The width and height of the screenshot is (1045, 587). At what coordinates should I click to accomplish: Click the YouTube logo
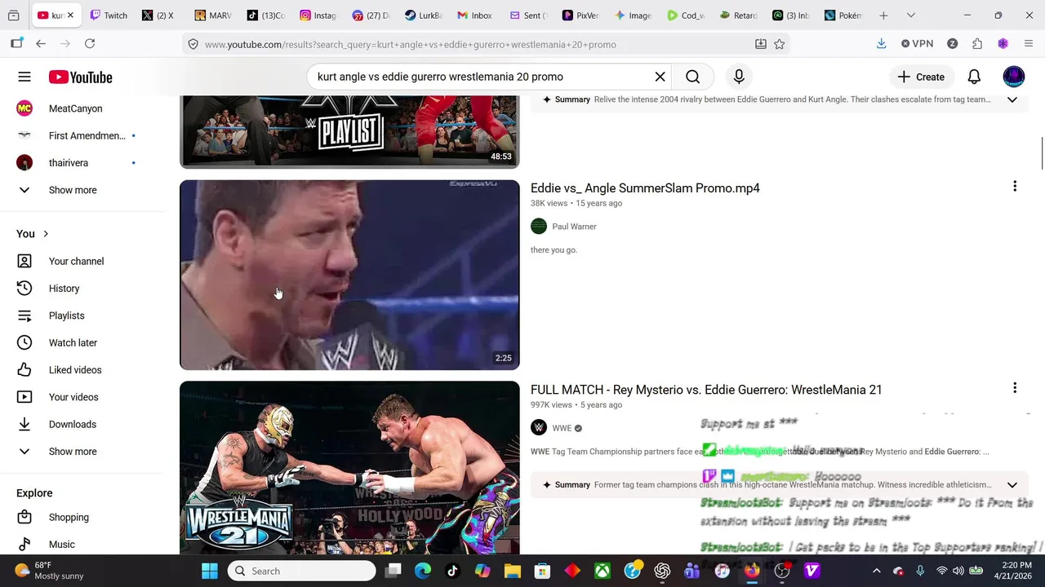pyautogui.click(x=80, y=77)
